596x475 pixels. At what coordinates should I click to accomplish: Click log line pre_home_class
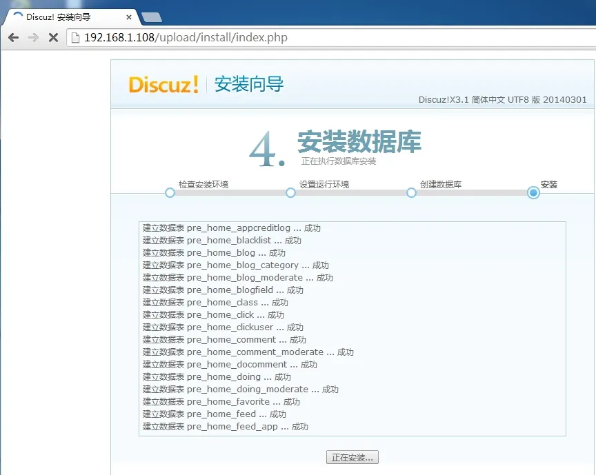click(215, 303)
